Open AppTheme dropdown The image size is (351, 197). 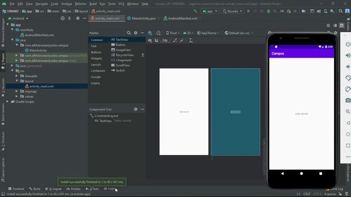click(x=208, y=33)
